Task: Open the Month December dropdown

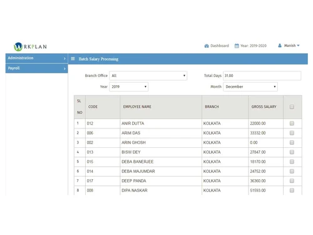Action: click(x=250, y=86)
